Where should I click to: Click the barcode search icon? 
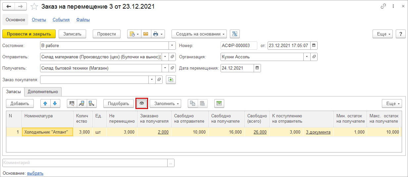pos(72,103)
